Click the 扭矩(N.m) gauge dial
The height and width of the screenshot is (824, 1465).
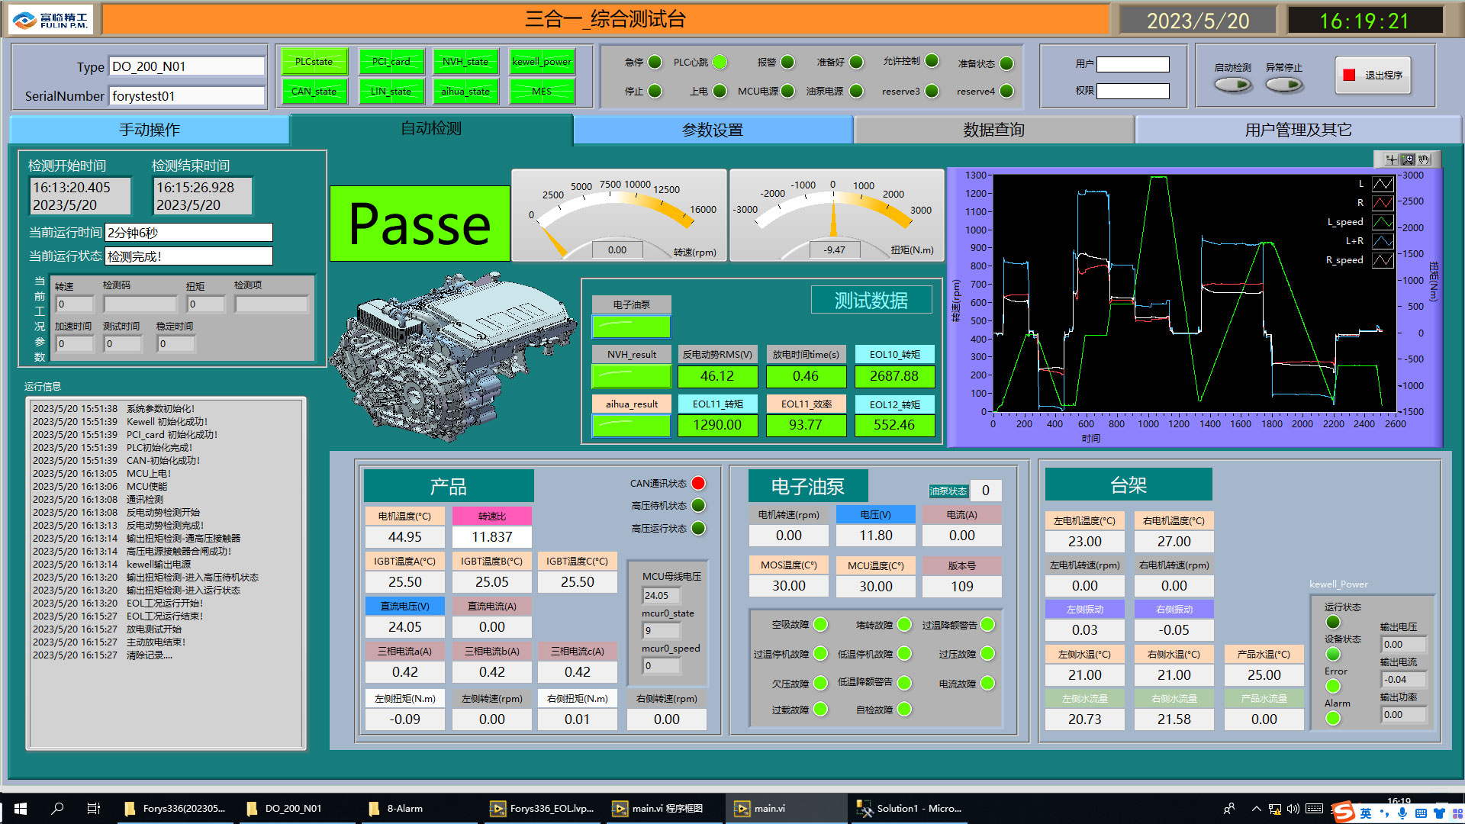(x=836, y=217)
